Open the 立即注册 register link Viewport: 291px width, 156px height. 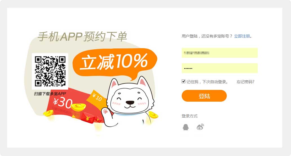pos(242,36)
